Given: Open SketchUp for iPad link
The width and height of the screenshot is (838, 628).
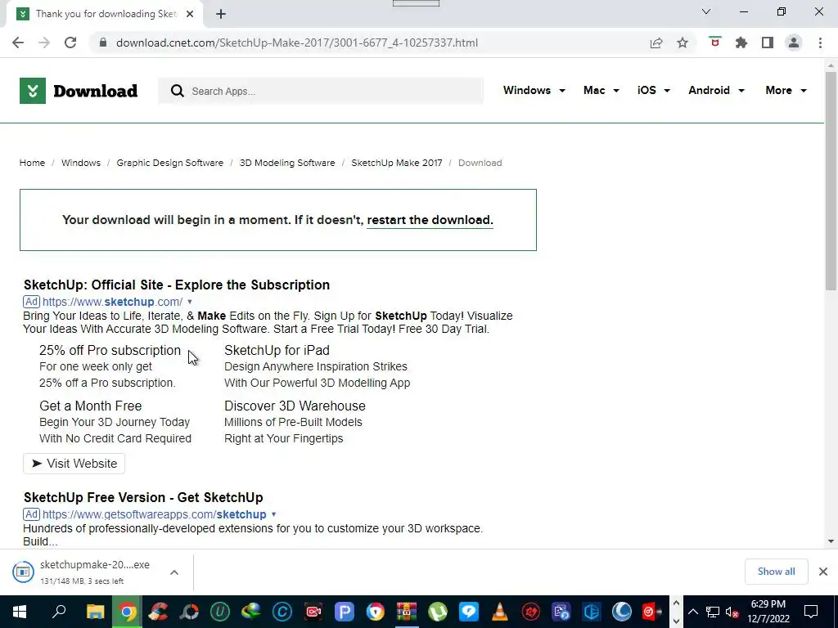Looking at the screenshot, I should [x=277, y=350].
